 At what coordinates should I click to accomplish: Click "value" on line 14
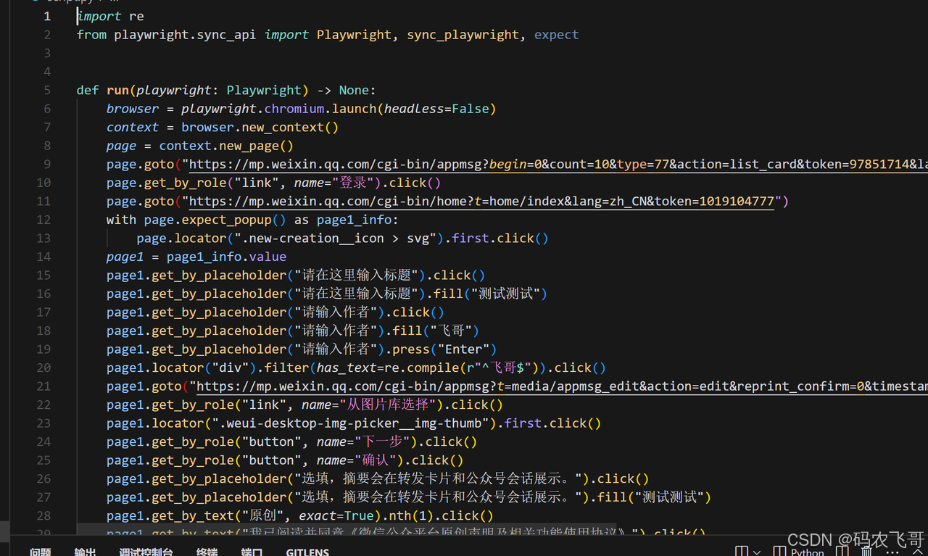coord(268,257)
